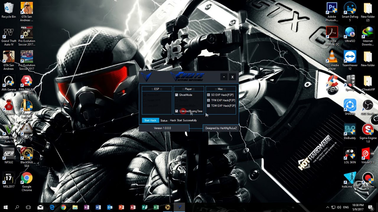Viewport: 378px width, 212px height.
Task: Select the VirtualDJ 8 desktop icon
Action: coord(368,156)
